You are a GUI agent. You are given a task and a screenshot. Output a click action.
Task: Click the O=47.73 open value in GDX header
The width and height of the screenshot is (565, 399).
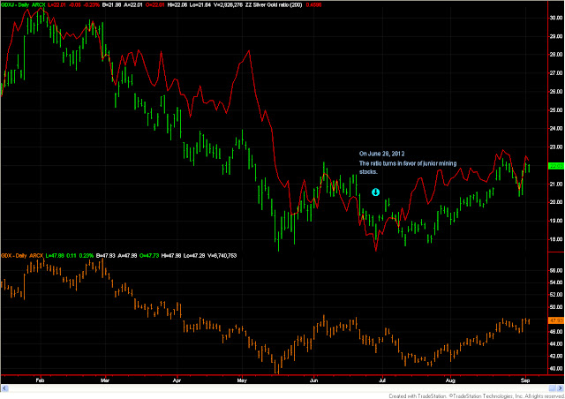click(x=149, y=255)
